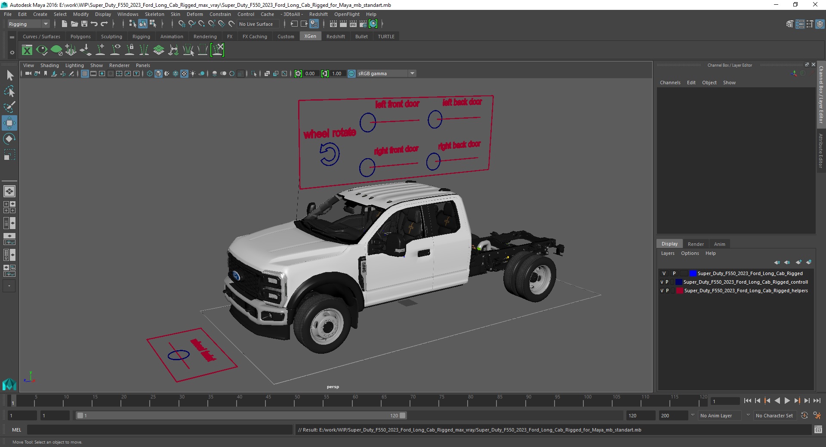Image resolution: width=826 pixels, height=447 pixels.
Task: Click the XGen guides layout grid icon
Action: pyautogui.click(x=159, y=50)
